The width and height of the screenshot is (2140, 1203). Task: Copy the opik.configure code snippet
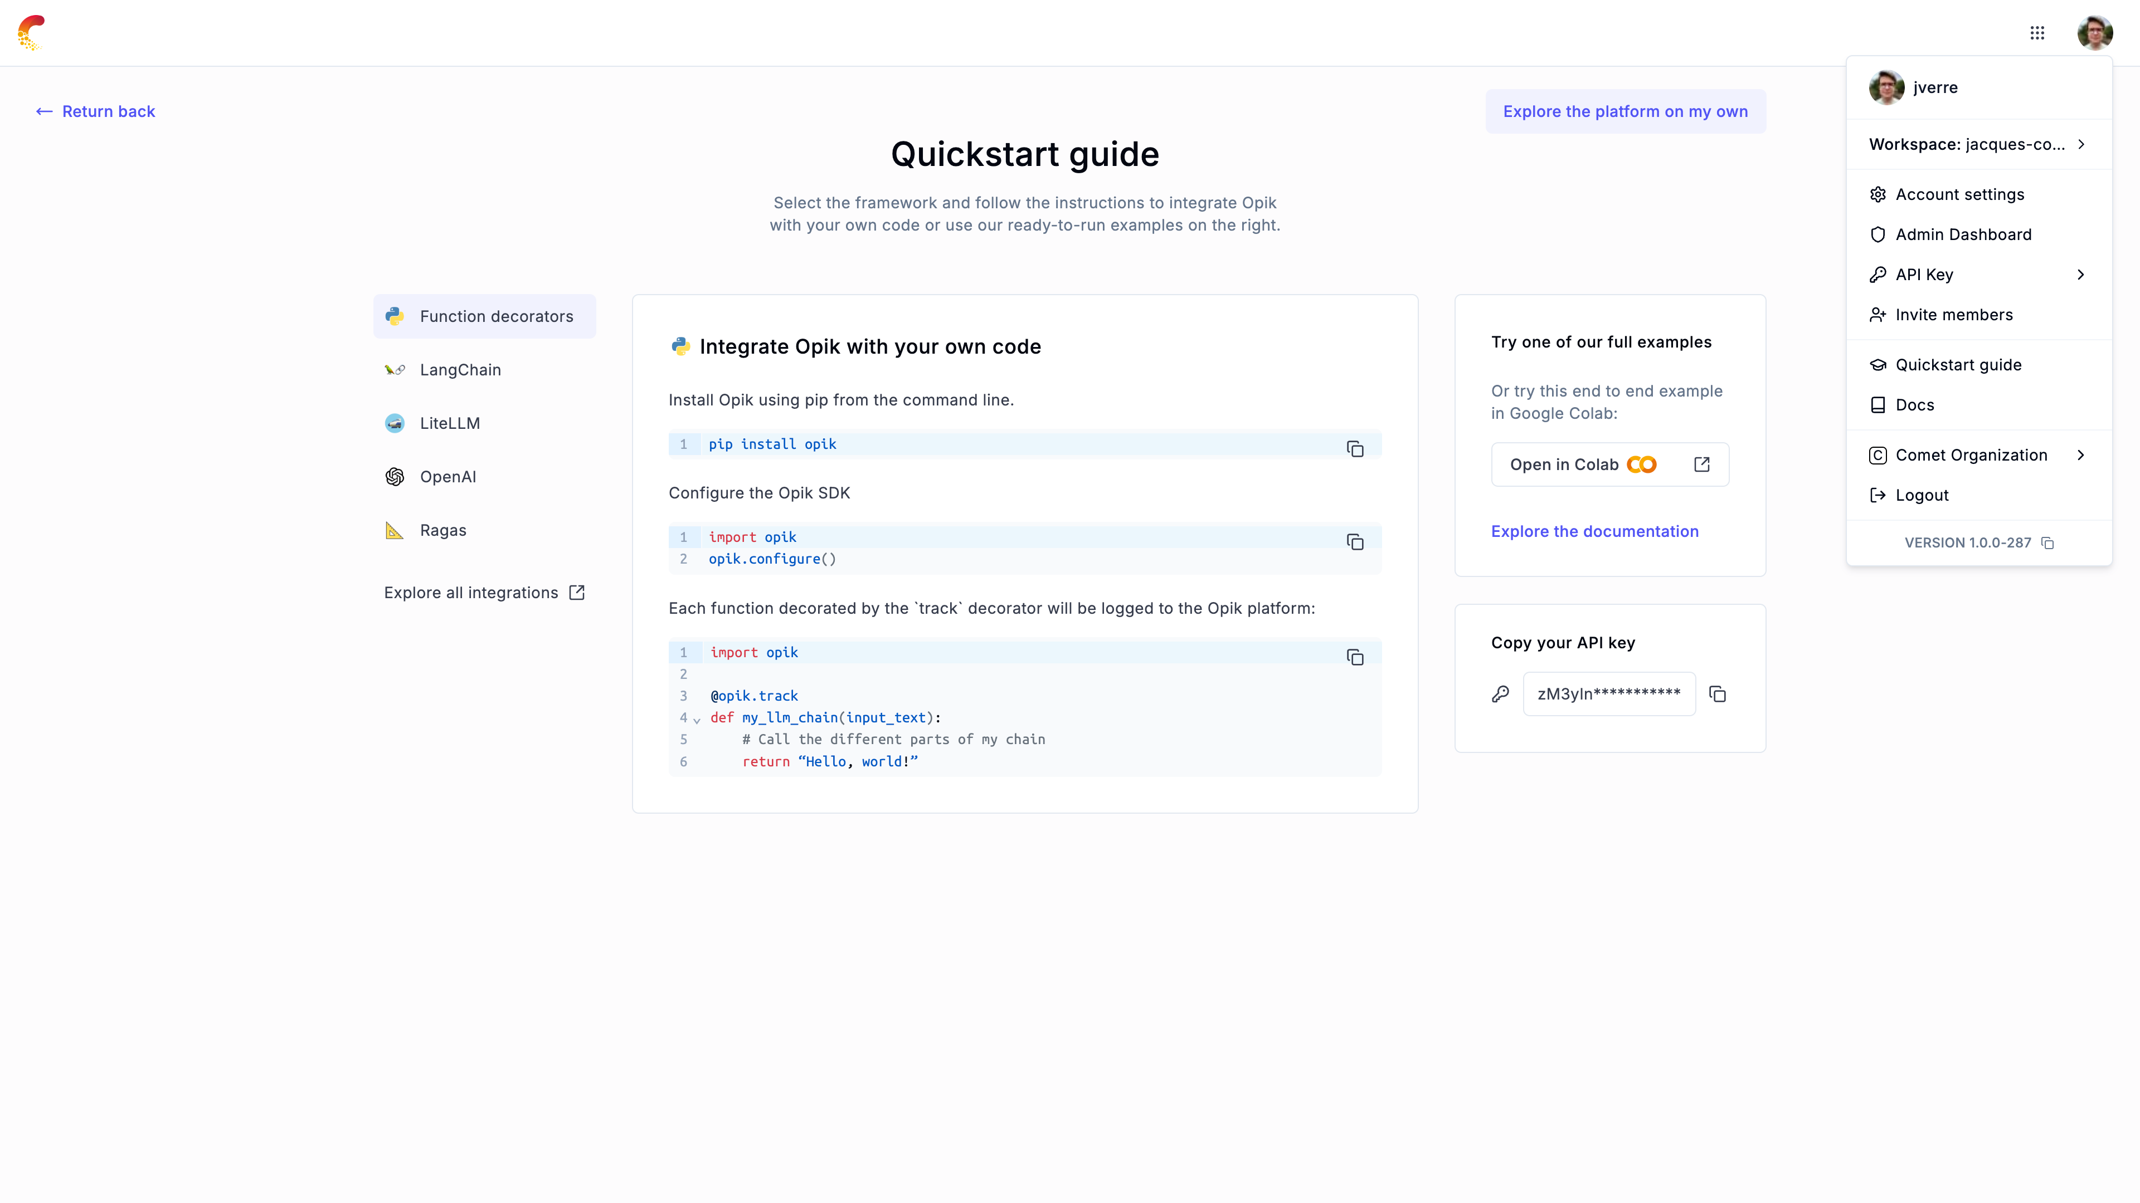click(1355, 542)
